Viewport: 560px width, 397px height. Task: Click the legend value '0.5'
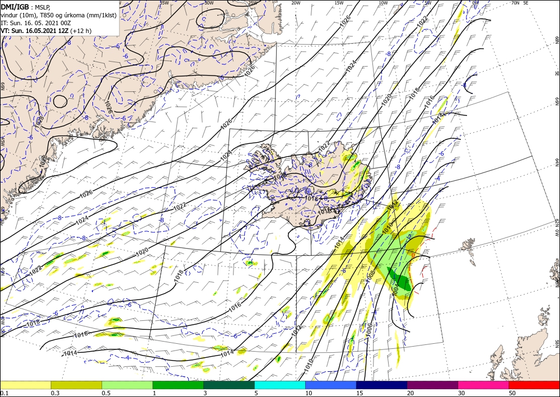[x=106, y=393]
